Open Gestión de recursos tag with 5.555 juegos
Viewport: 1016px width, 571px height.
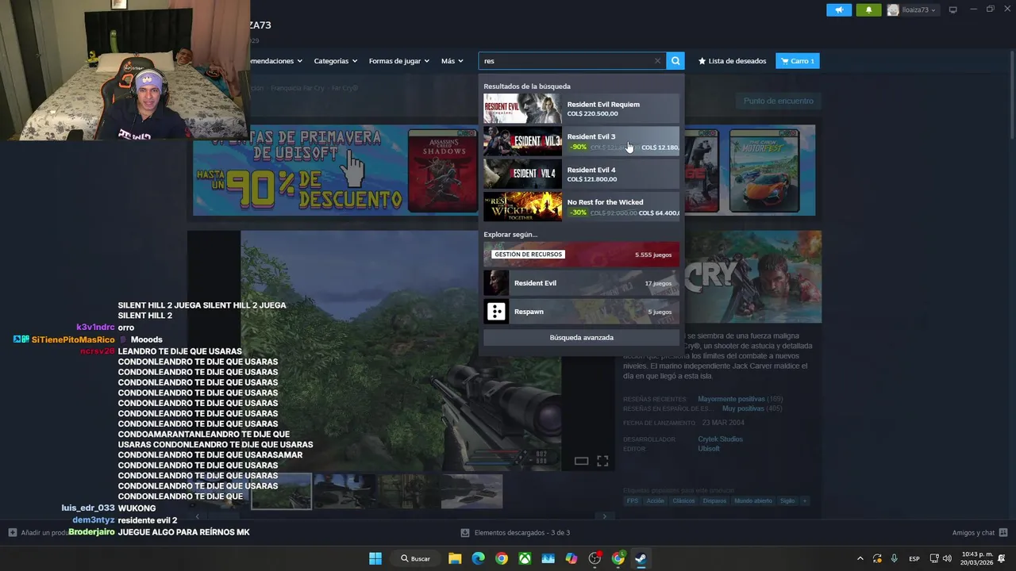581,255
